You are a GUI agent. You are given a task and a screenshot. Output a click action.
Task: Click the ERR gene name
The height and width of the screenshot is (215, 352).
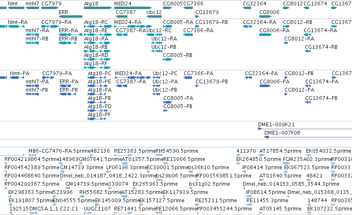[63, 12]
